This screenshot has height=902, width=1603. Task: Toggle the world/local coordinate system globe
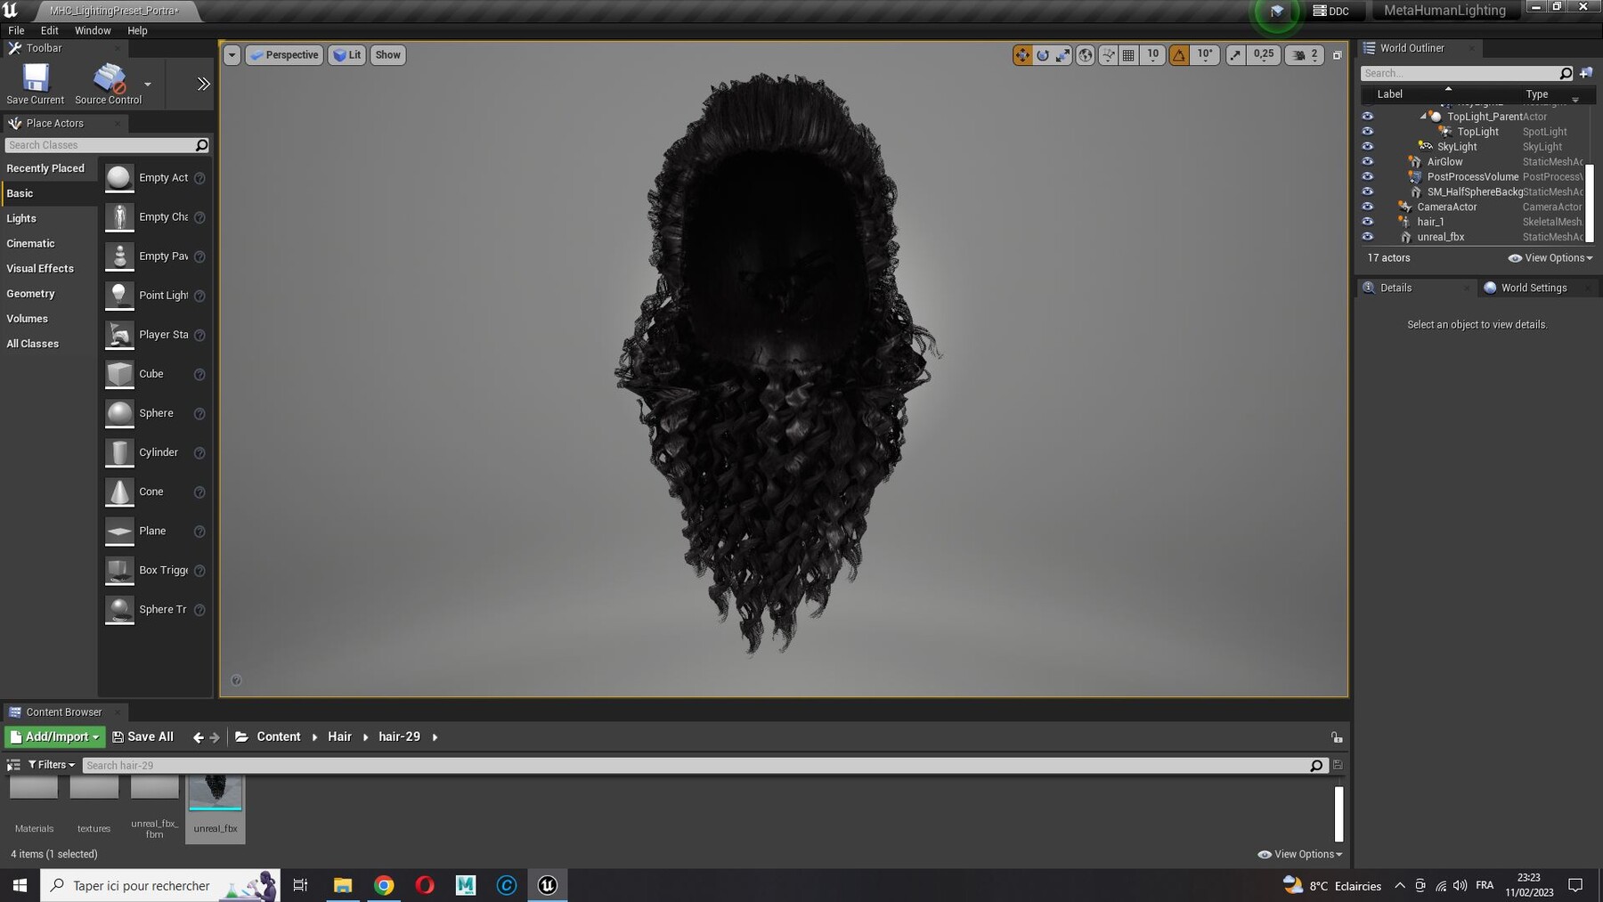click(x=1086, y=55)
